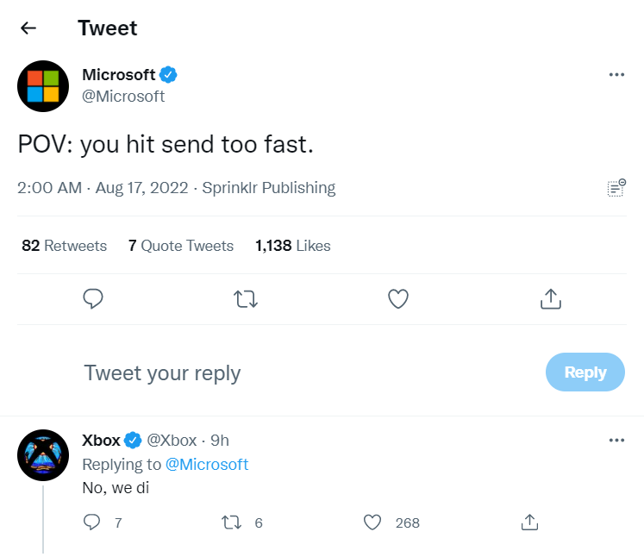Open Microsoft tweet's more options menu
The height and width of the screenshot is (557, 644).
pos(616,75)
